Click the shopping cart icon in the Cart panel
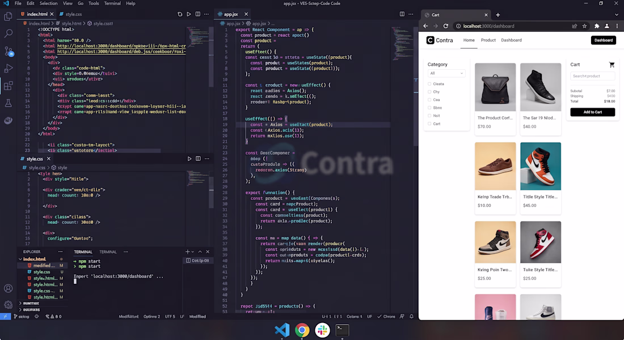624x340 pixels. tap(612, 65)
